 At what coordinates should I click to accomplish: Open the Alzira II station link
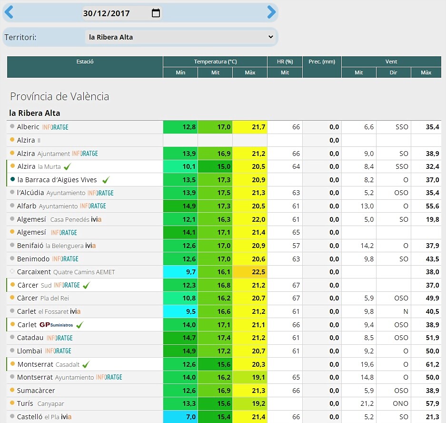click(x=29, y=140)
